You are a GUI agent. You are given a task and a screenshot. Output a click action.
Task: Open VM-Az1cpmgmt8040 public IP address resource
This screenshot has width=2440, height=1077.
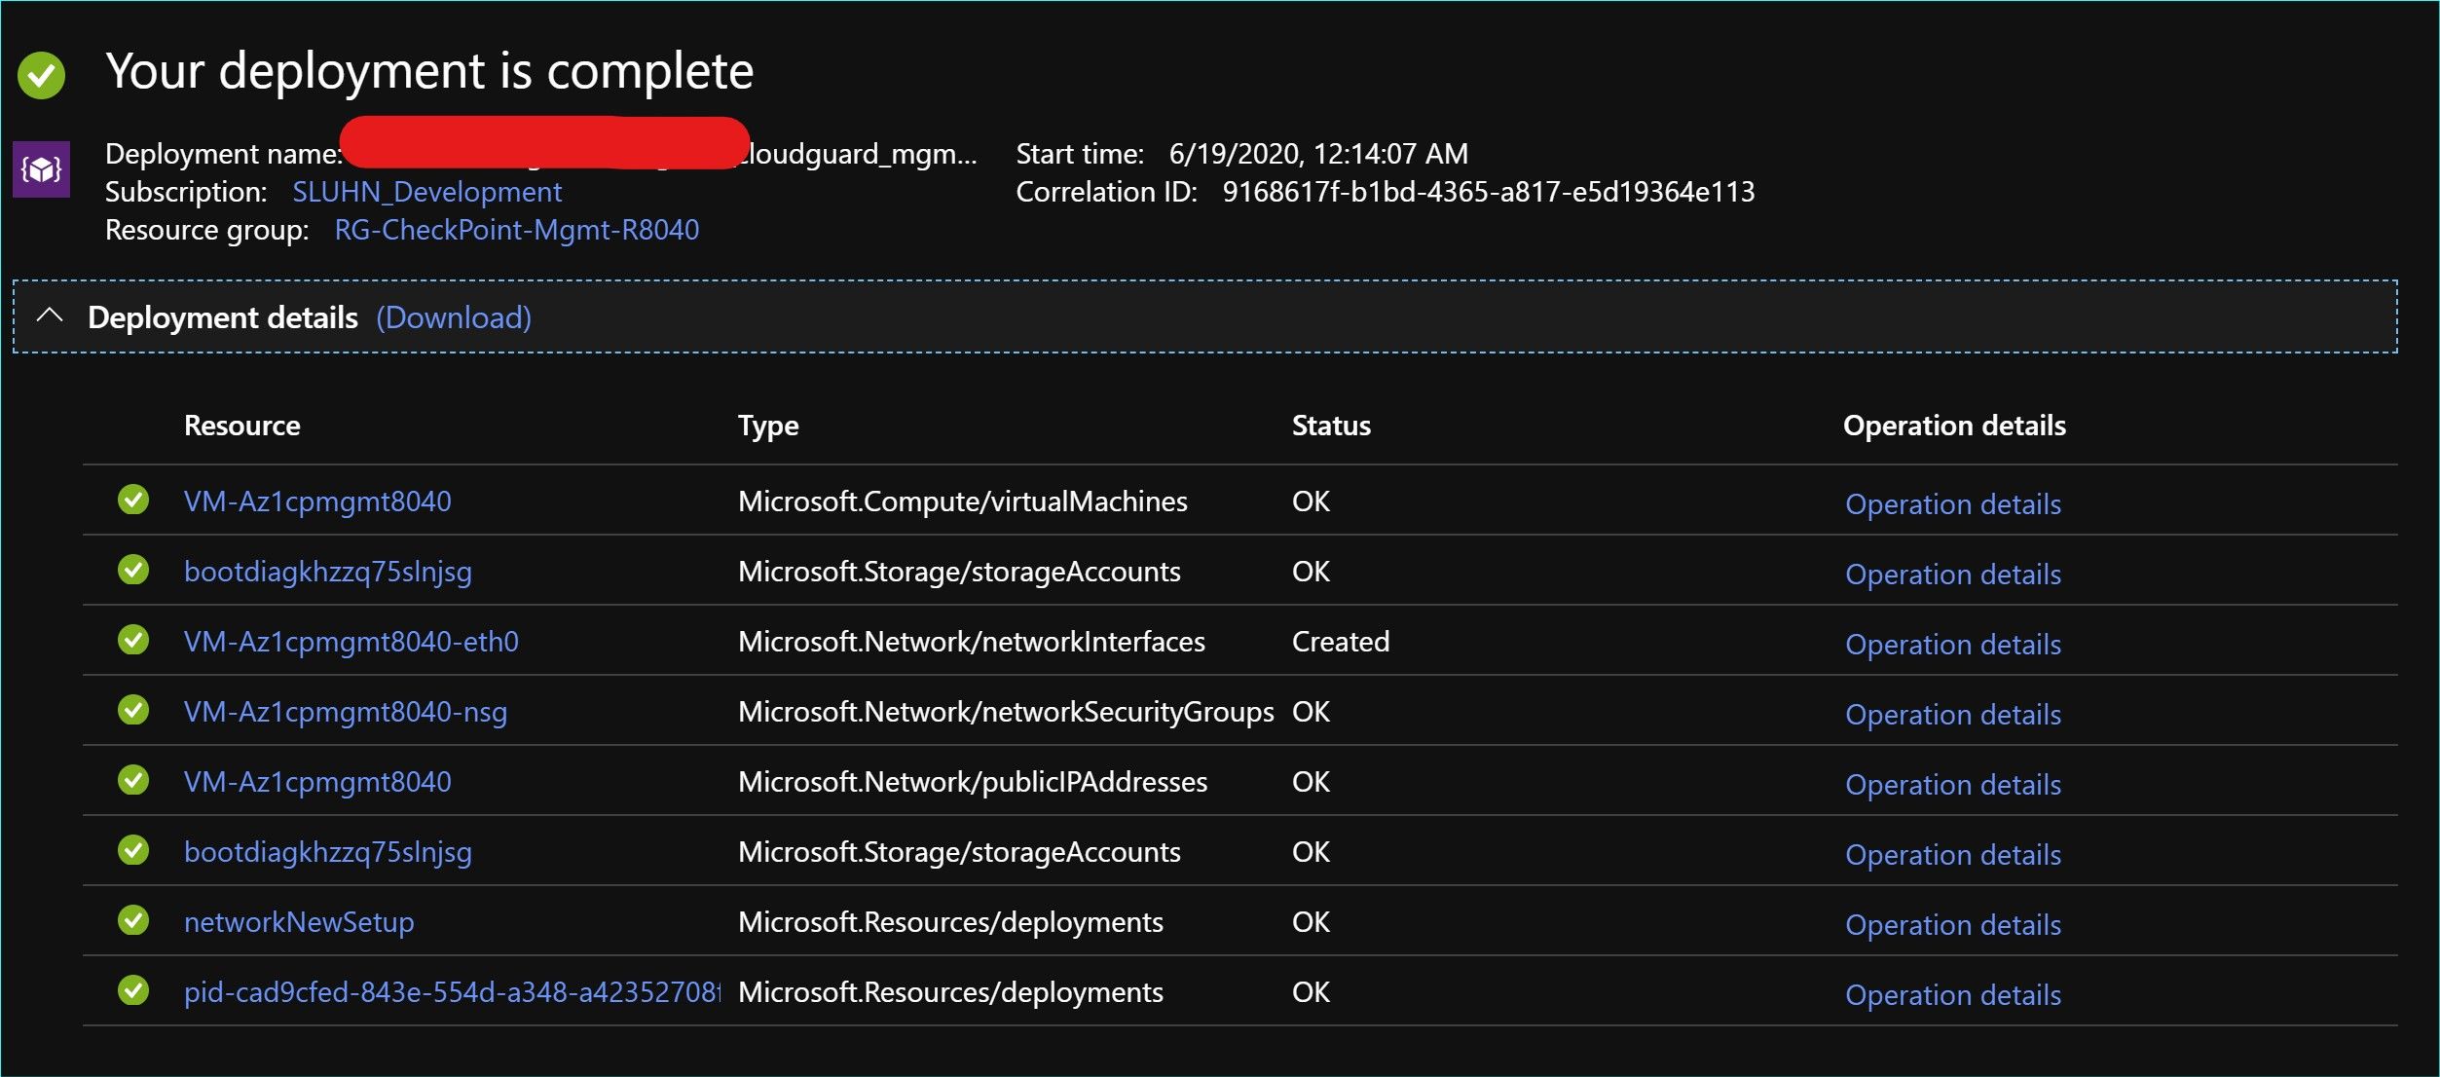(x=317, y=782)
